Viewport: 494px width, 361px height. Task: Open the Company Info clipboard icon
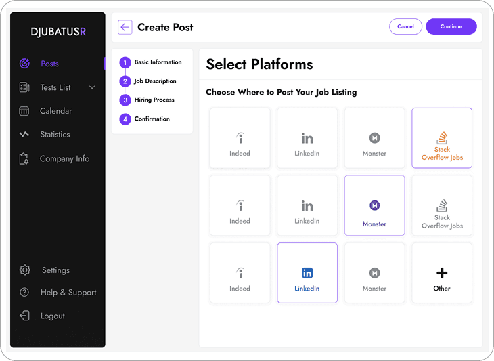coord(24,159)
